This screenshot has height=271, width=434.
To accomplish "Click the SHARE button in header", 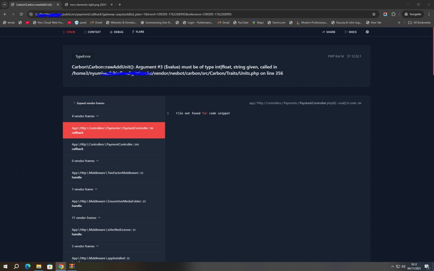I will point(328,32).
